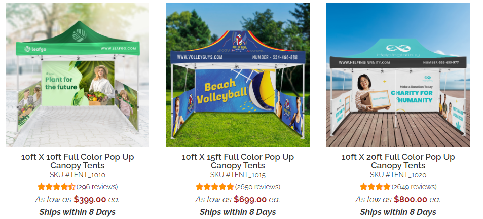The height and width of the screenshot is (219, 483).
Task: Open the green Leafgo 10x10 tent image
Action: click(x=78, y=75)
